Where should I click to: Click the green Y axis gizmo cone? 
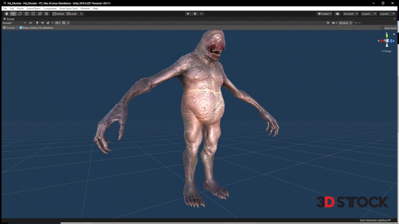[387, 36]
